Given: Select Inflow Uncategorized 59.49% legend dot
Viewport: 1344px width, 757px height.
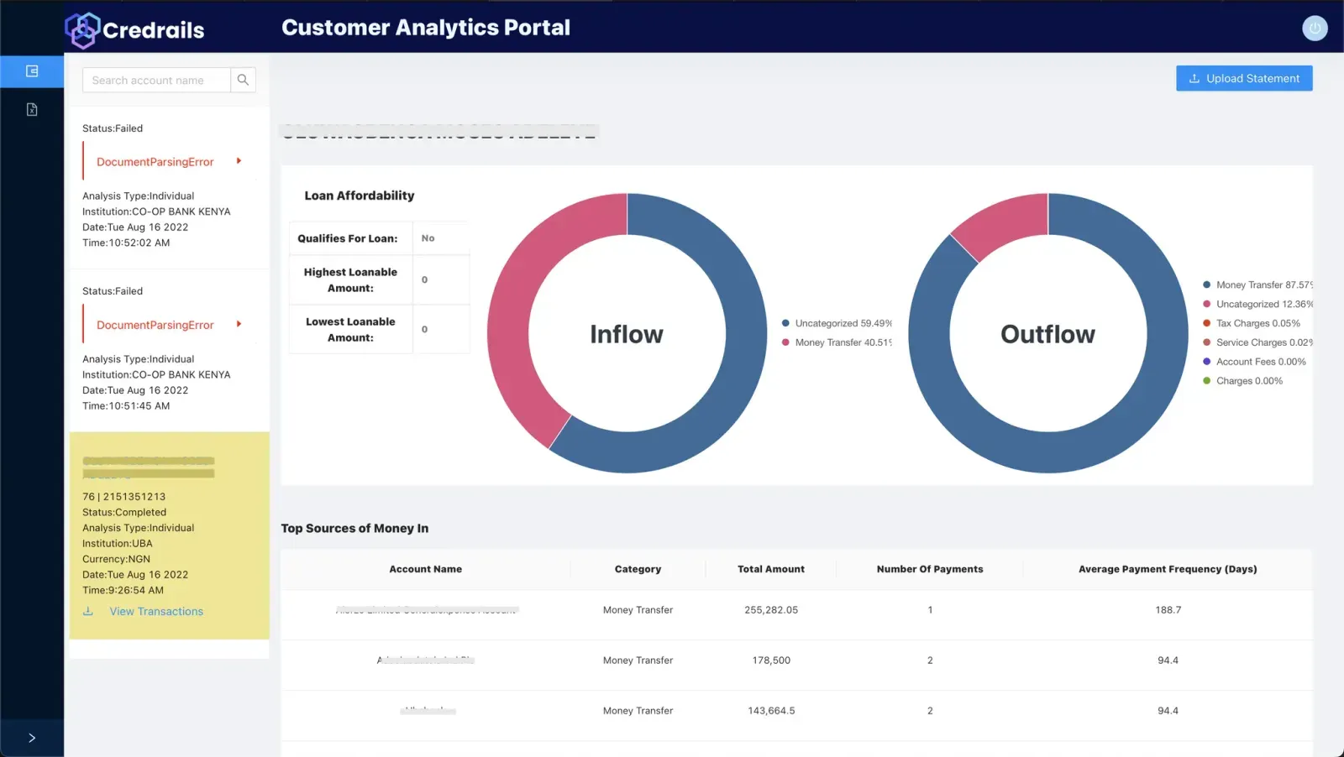Looking at the screenshot, I should [x=785, y=323].
